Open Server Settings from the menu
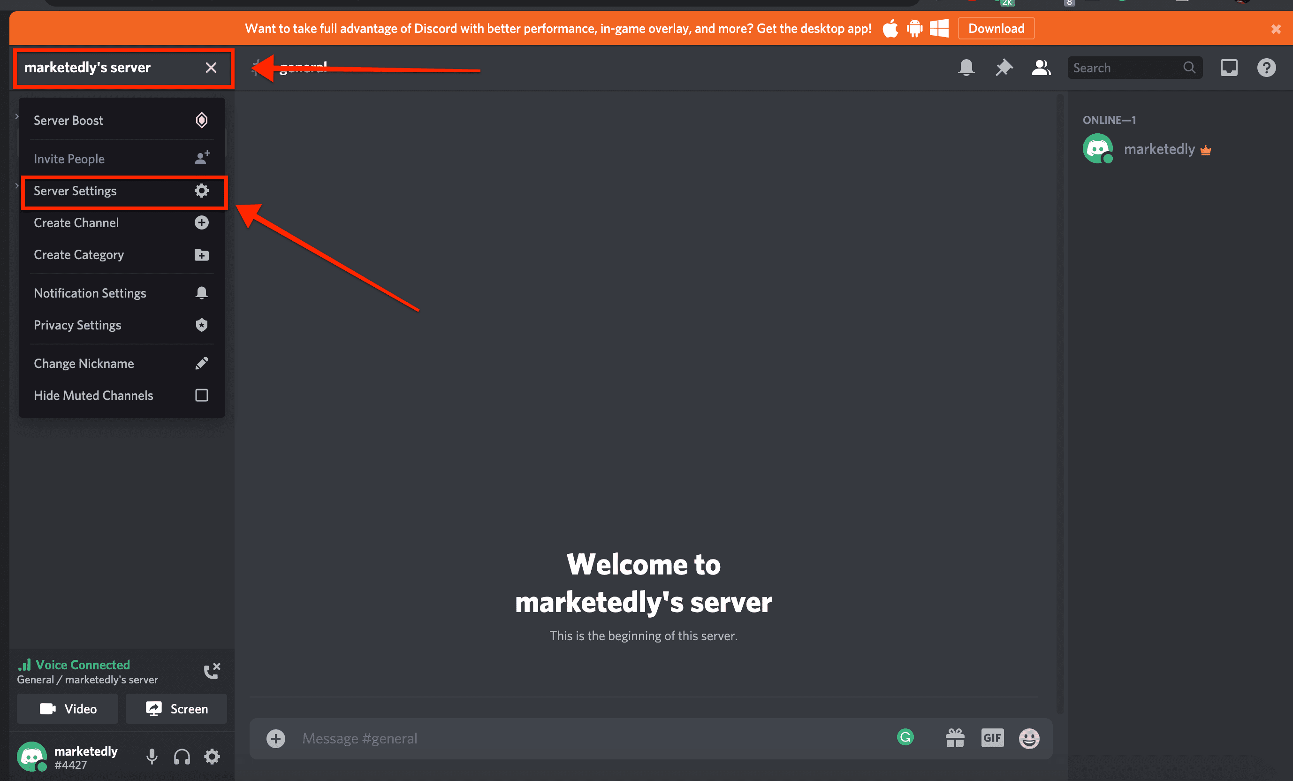 click(x=122, y=191)
